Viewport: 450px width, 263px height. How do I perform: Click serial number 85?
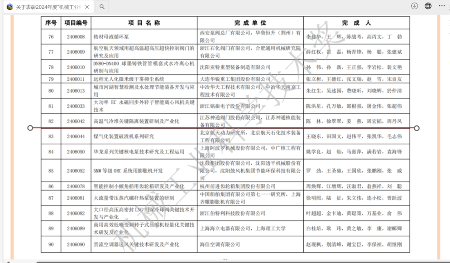51,170
